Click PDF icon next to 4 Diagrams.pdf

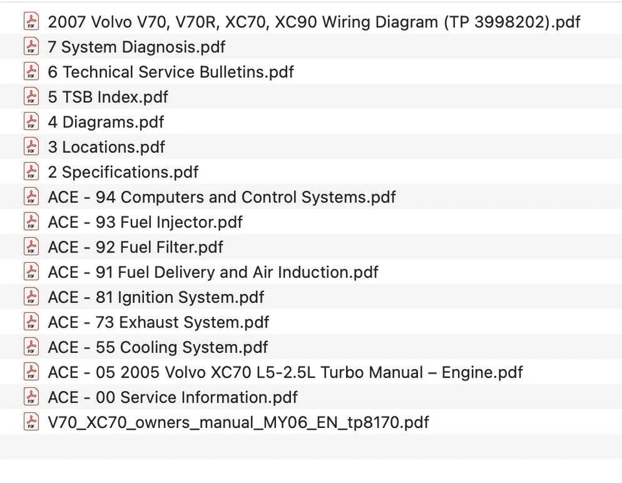[x=31, y=122]
